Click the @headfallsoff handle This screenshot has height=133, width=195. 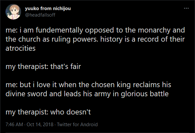pyautogui.click(x=40, y=15)
